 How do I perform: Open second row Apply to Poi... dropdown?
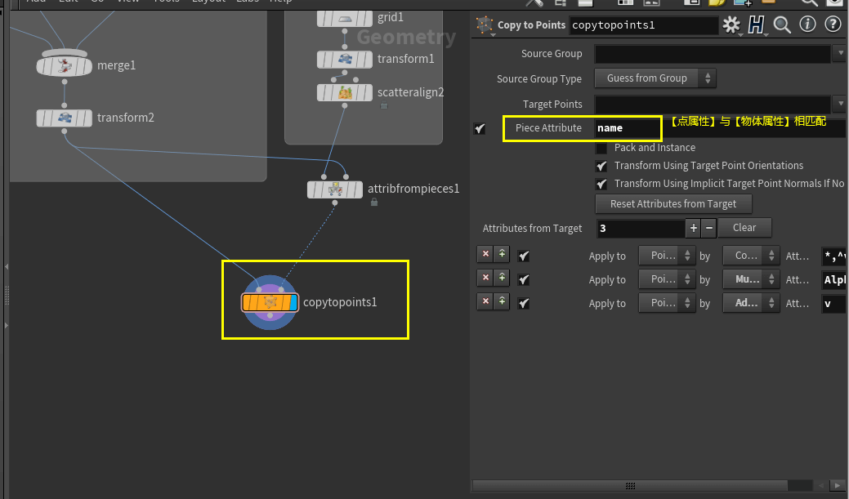[667, 279]
